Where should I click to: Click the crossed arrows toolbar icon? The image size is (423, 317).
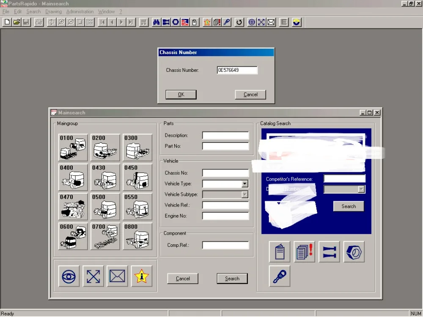point(261,22)
